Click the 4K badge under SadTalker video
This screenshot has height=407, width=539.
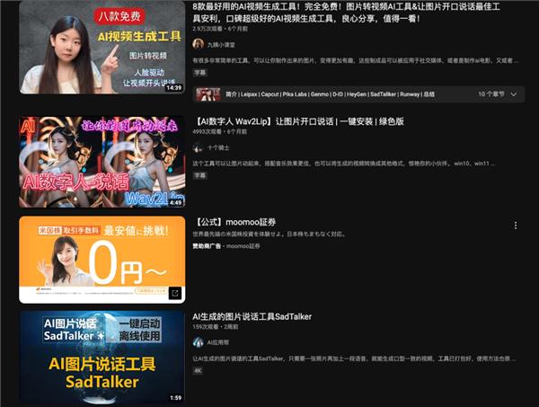pos(198,370)
